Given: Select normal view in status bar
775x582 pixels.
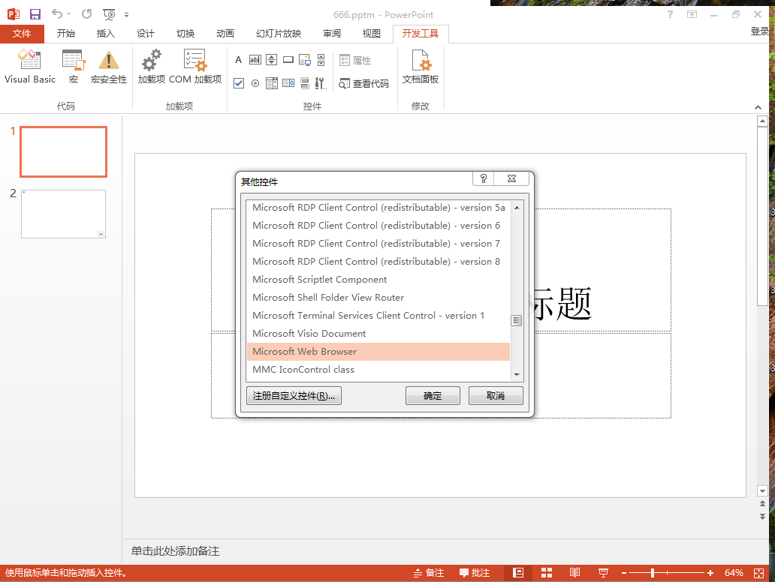Looking at the screenshot, I should click(518, 572).
